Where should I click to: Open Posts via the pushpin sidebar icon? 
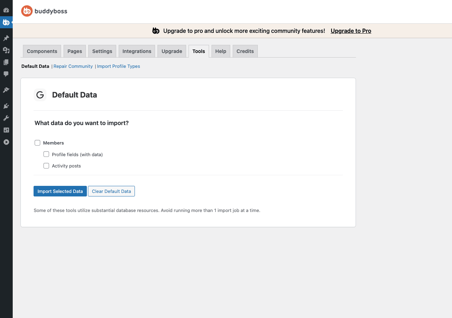click(6, 38)
